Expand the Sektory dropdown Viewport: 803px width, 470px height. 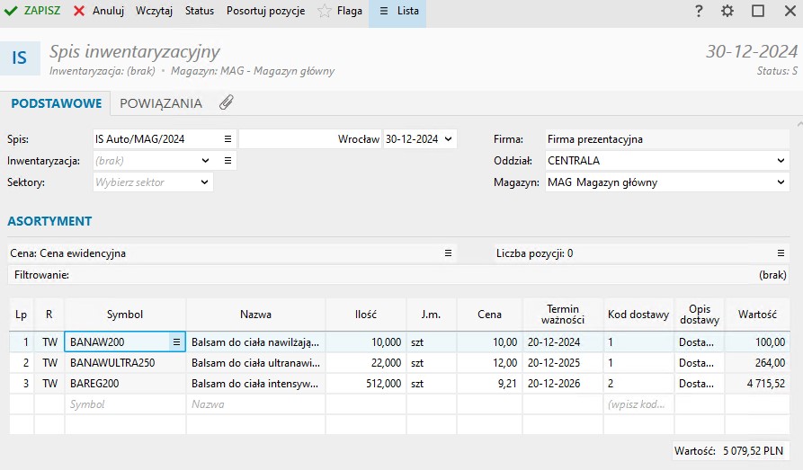(205, 182)
